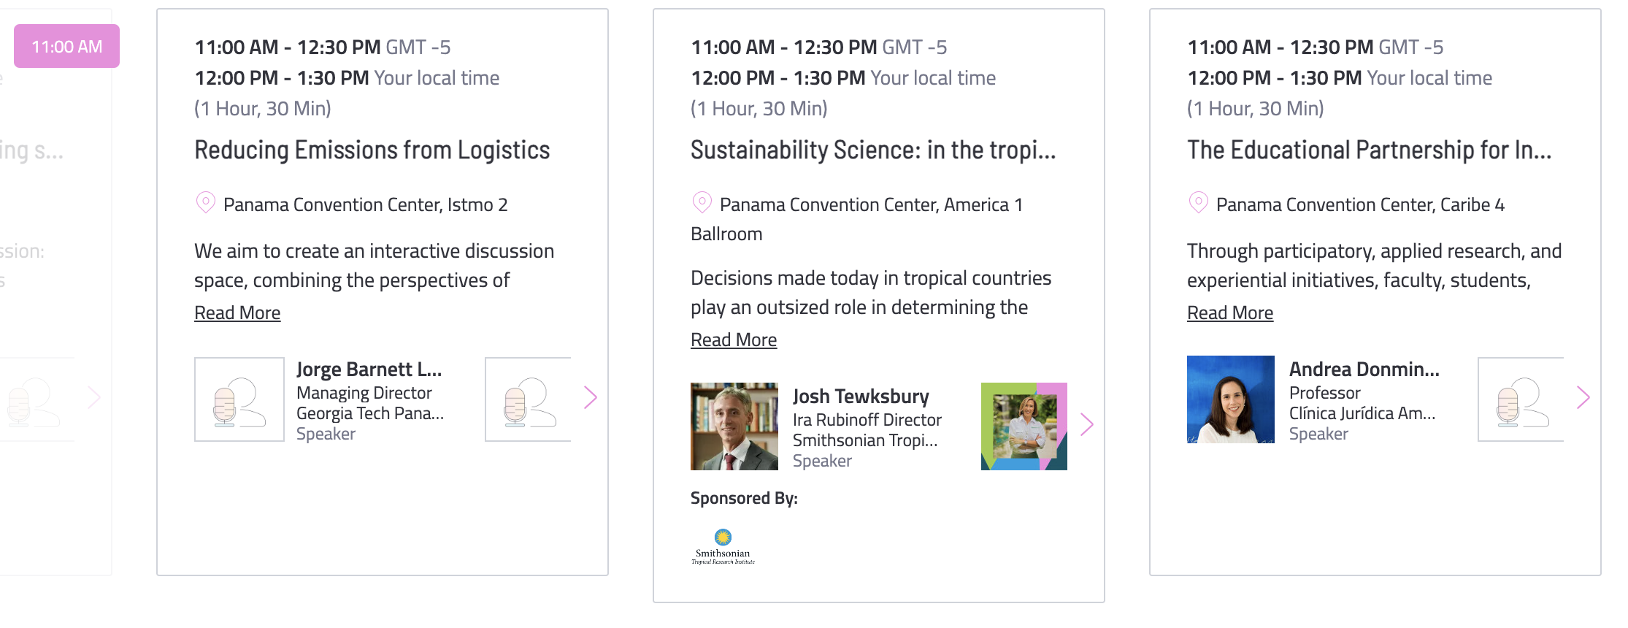Screen dimensions: 1628x628
Task: Open the second speaker photo in Sustainability Science card
Action: [1024, 426]
